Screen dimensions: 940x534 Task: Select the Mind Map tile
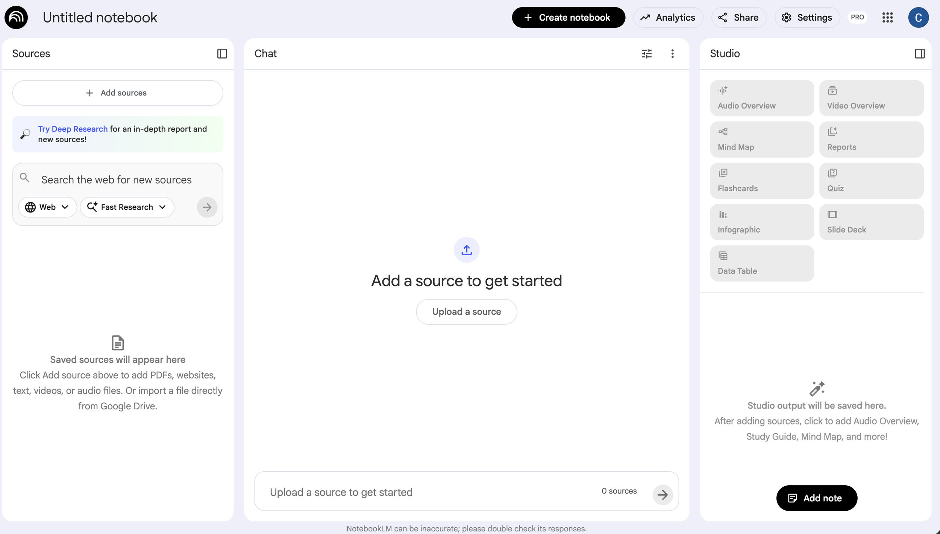click(762, 139)
